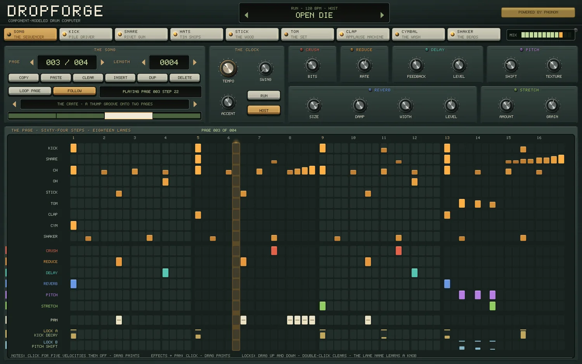The height and width of the screenshot is (364, 582).
Task: Toggle the Loop Page button
Action: (x=30, y=91)
